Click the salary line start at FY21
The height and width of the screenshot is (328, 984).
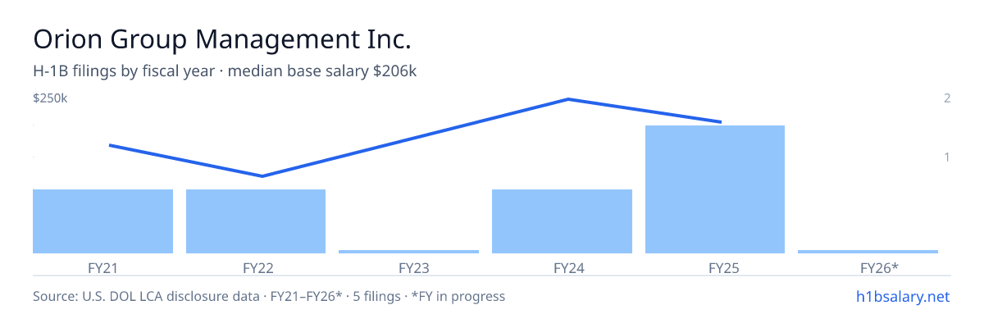pos(110,145)
